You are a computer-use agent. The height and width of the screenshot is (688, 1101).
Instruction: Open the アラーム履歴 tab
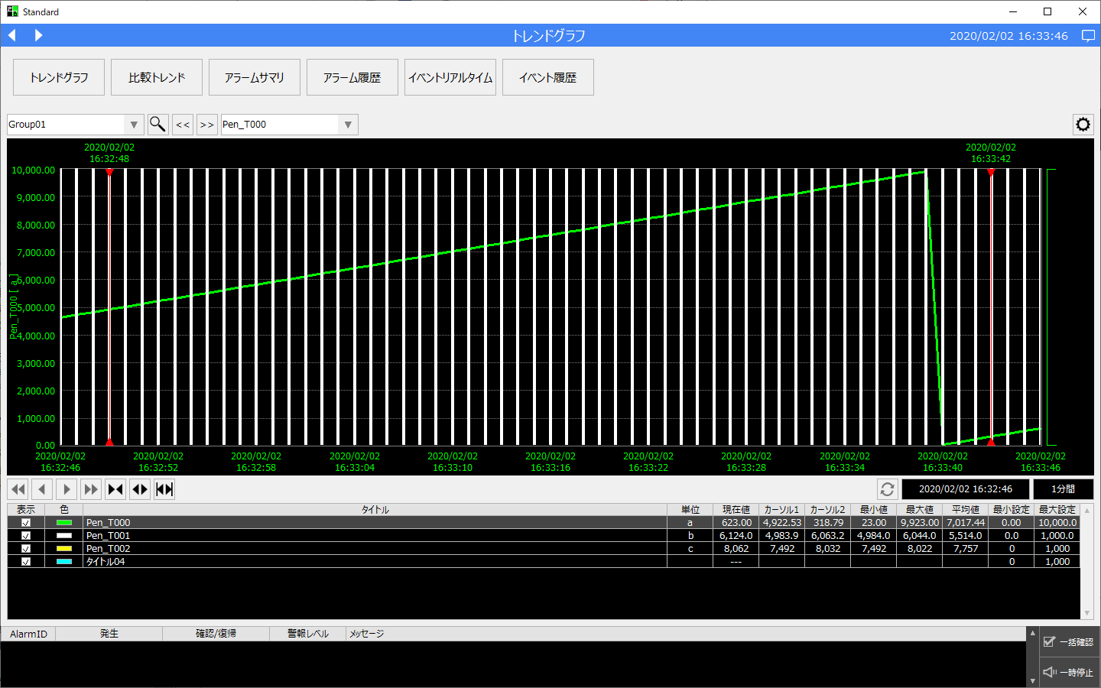coord(352,77)
